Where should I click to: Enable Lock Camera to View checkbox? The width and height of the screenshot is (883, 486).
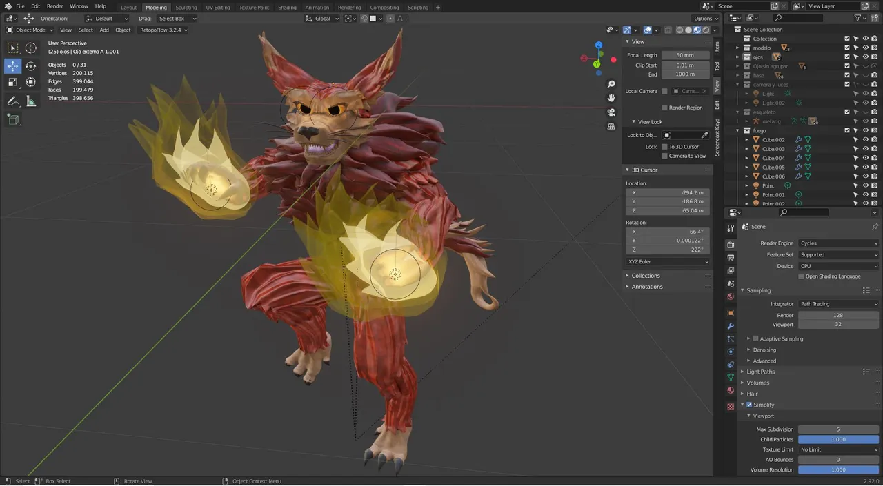click(664, 156)
